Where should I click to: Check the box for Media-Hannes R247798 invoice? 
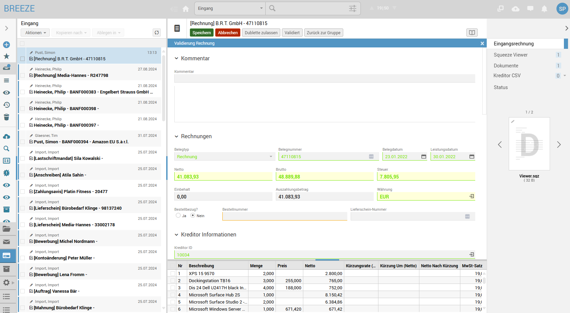coord(23,76)
